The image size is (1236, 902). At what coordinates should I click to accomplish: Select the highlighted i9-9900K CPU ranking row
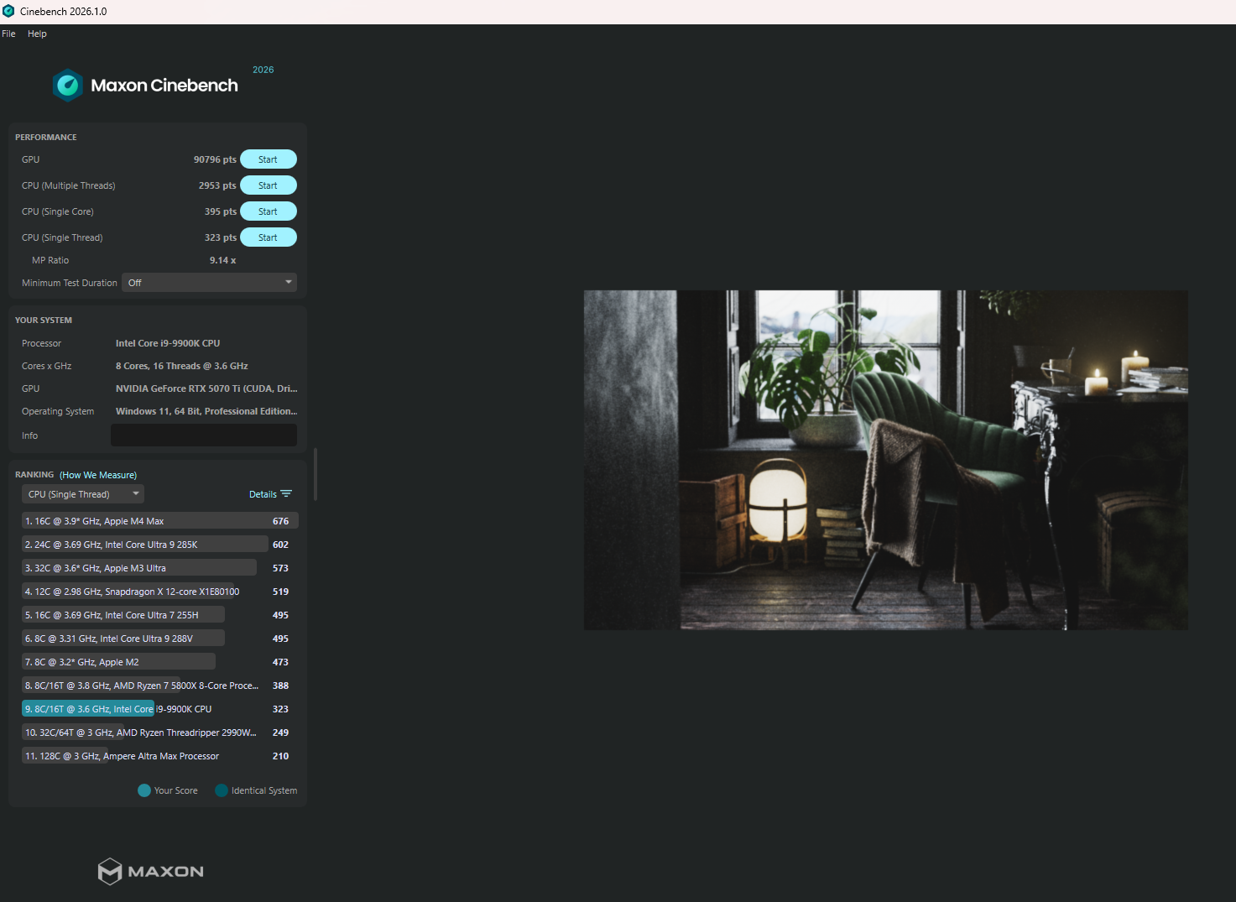pos(159,709)
